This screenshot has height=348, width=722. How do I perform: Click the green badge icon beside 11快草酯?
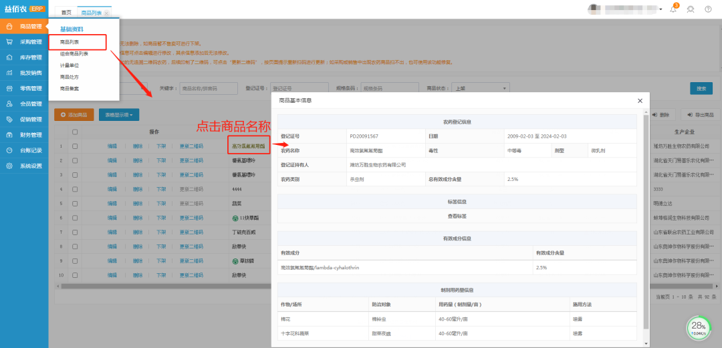point(235,217)
